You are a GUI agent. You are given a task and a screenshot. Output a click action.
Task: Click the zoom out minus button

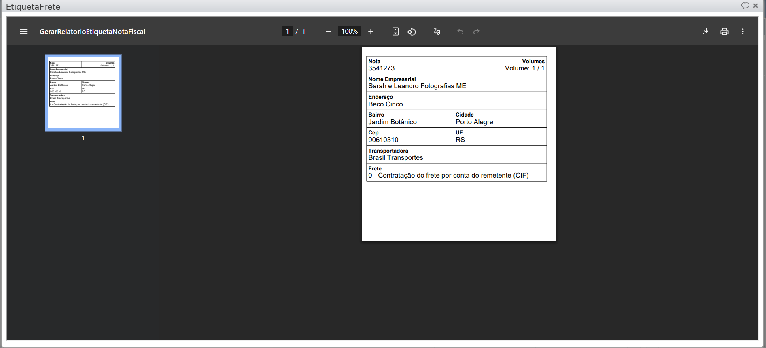(x=328, y=32)
